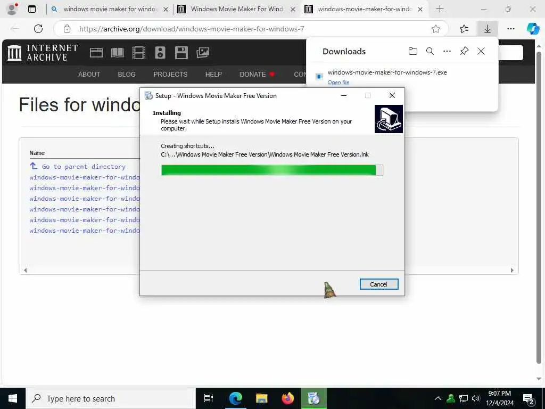Image resolution: width=545 pixels, height=409 pixels.
Task: Click Go to parent directory link
Action: coord(84,167)
